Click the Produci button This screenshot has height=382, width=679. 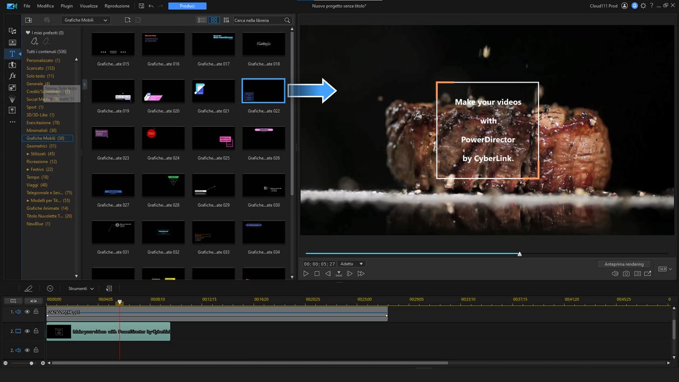pos(187,6)
